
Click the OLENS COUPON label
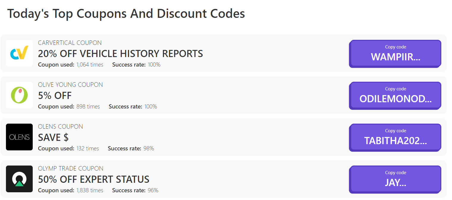pos(60,126)
